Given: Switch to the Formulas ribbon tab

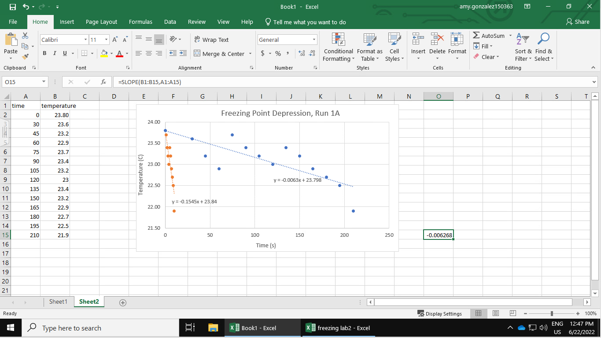Looking at the screenshot, I should click(140, 22).
